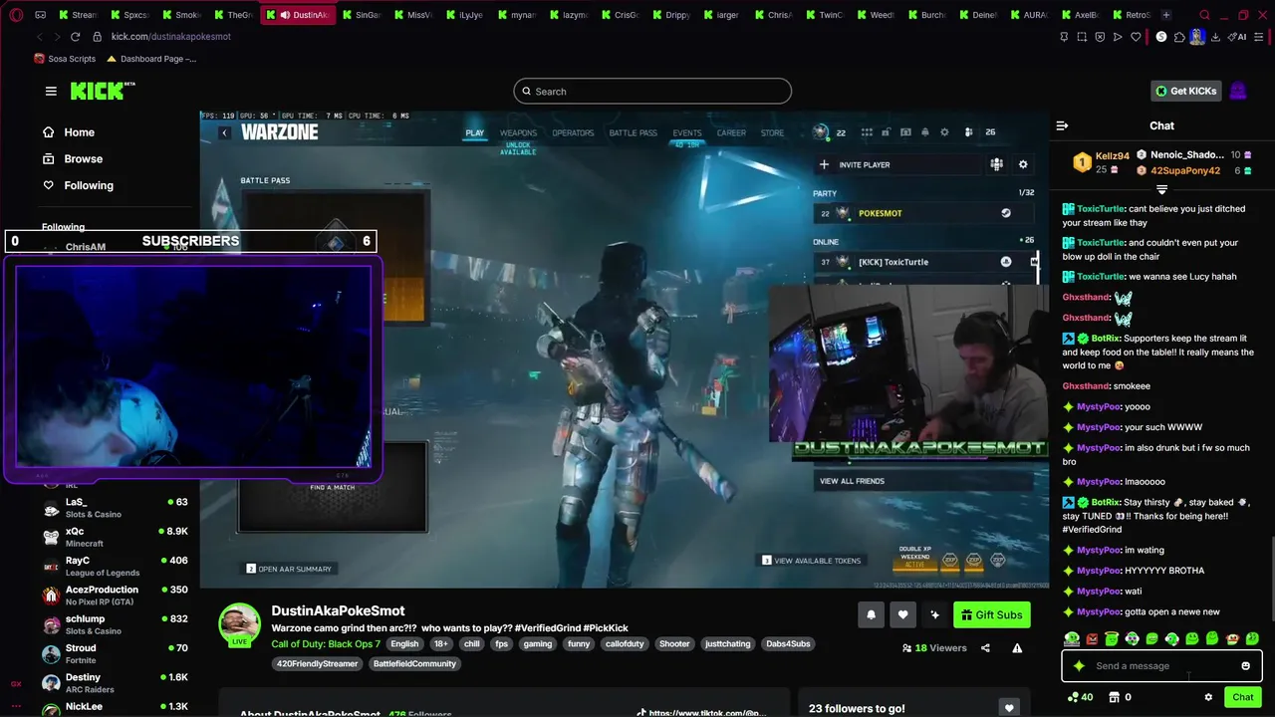This screenshot has height=717, width=1275.
Task: Click the channel points 40 balance
Action: coord(1080,697)
